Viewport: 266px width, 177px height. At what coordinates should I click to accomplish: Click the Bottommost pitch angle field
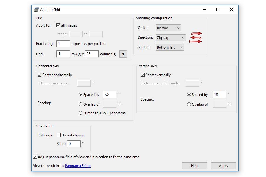click(192, 83)
